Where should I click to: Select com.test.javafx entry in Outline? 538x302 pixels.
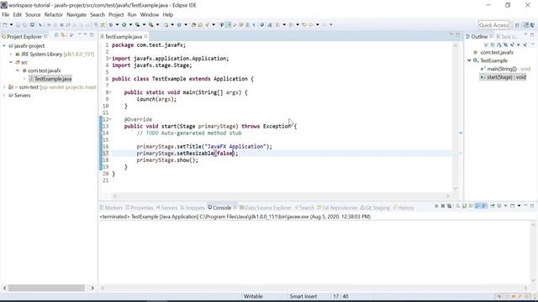(493, 52)
